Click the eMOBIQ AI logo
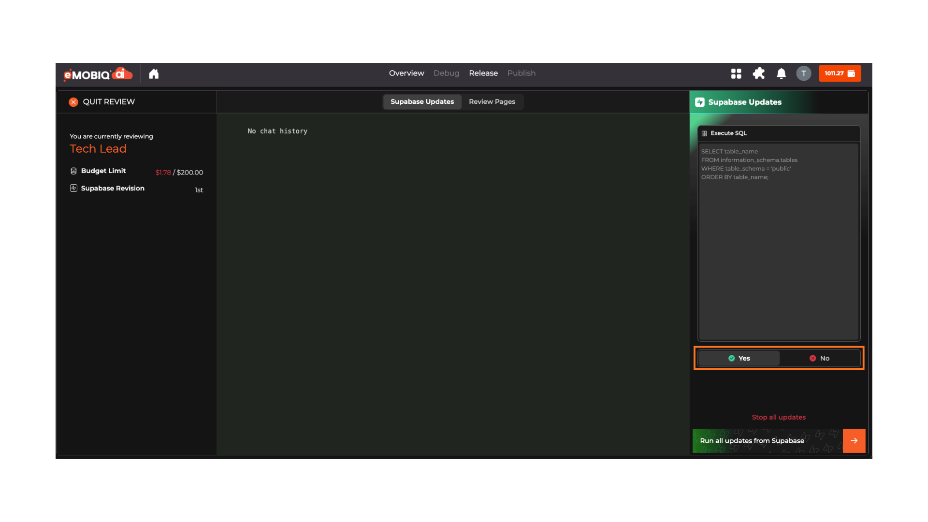 (98, 74)
